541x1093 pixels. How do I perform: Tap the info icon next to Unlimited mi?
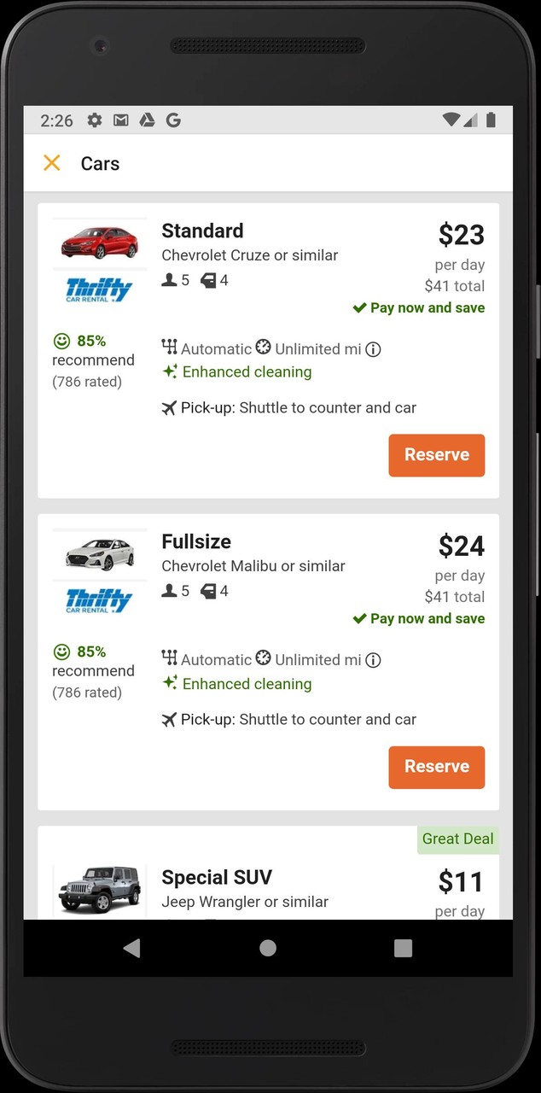(373, 348)
